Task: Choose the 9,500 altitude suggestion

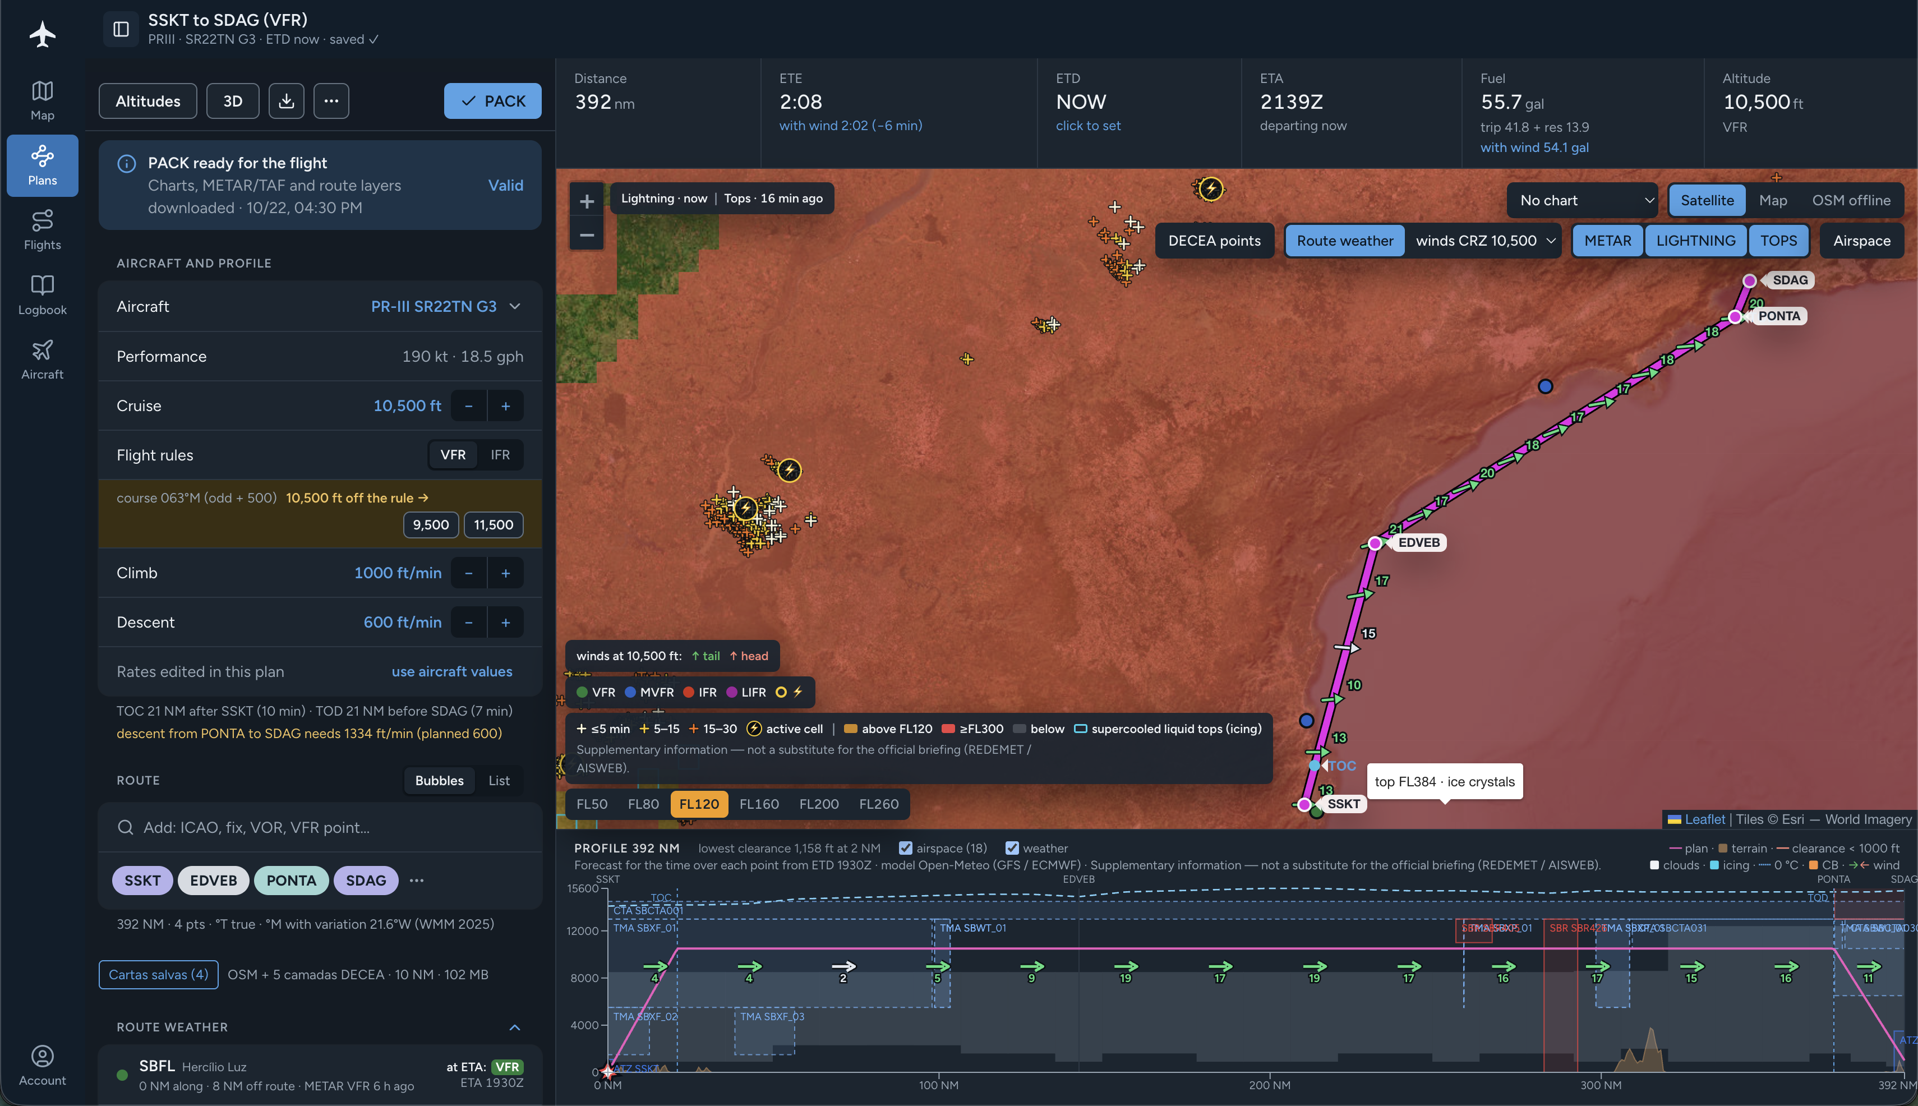Action: [431, 525]
